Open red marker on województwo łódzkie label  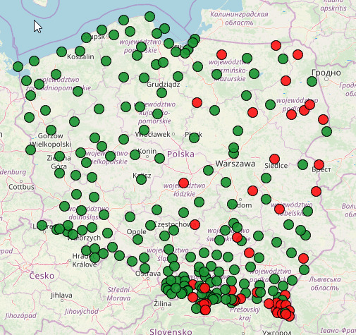tap(183, 183)
